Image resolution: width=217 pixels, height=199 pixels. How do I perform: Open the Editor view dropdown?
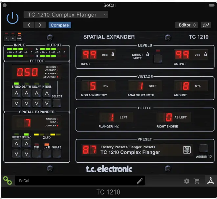click(x=186, y=25)
